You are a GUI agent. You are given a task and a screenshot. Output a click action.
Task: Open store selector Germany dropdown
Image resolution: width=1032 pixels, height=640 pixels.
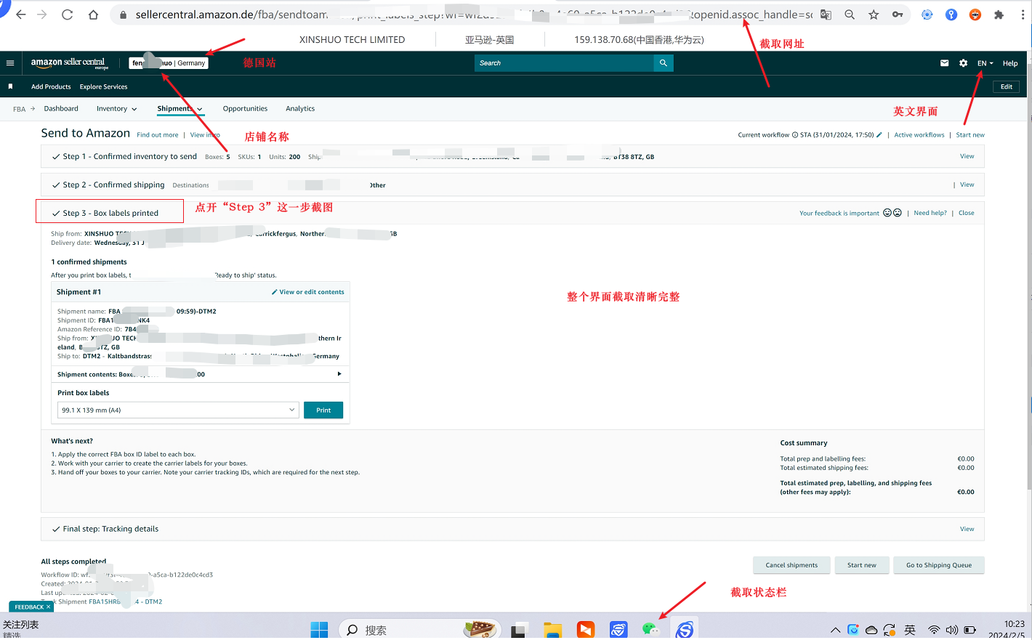pos(169,63)
